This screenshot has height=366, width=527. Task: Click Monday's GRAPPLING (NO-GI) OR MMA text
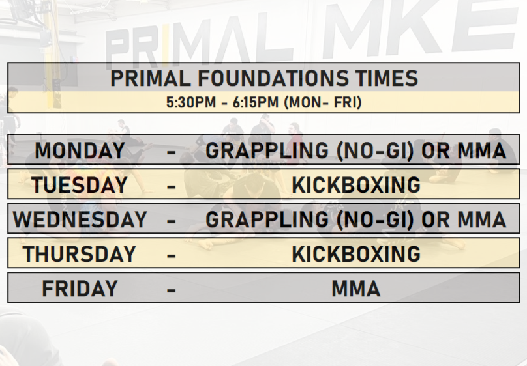pos(356,150)
